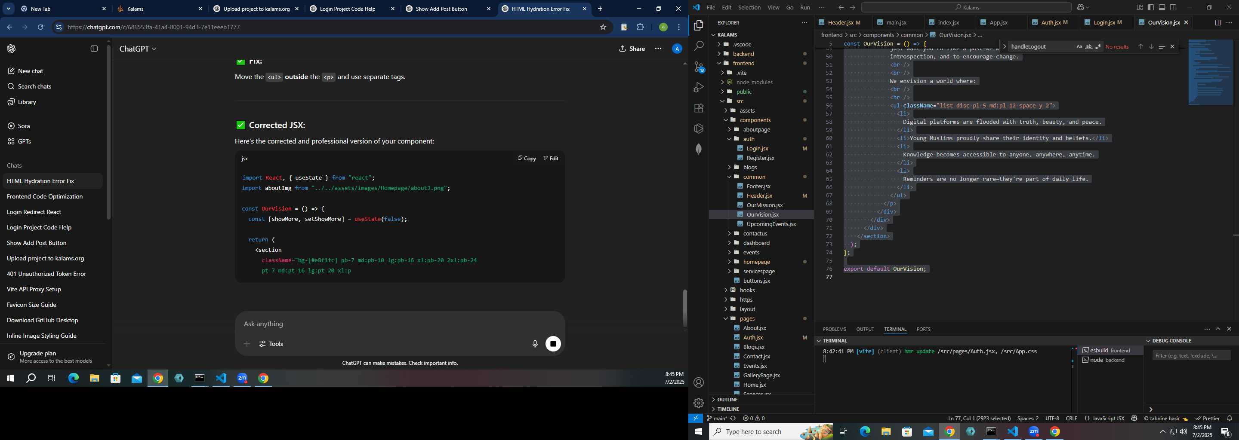Click the ChatGPT sidebar scrollbar
This screenshot has height=440, width=1239.
coord(109,132)
